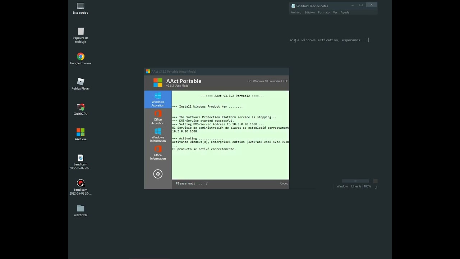This screenshot has width=460, height=259.
Task: Click the 'Línea 6' status bar entry
Action: pos(356,186)
